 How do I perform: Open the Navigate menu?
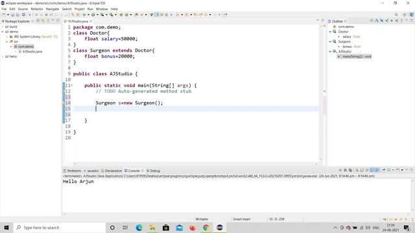tap(53, 9)
